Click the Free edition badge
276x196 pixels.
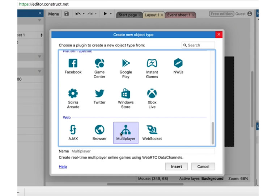pyautogui.click(x=222, y=14)
